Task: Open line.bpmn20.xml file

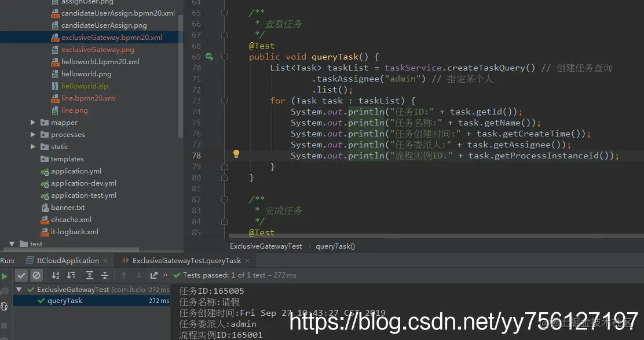Action: point(83,98)
